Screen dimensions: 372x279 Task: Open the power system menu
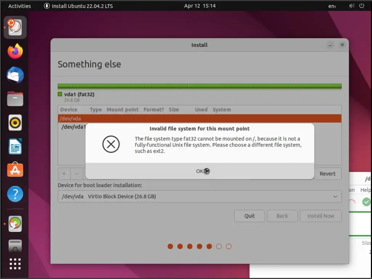(361, 6)
